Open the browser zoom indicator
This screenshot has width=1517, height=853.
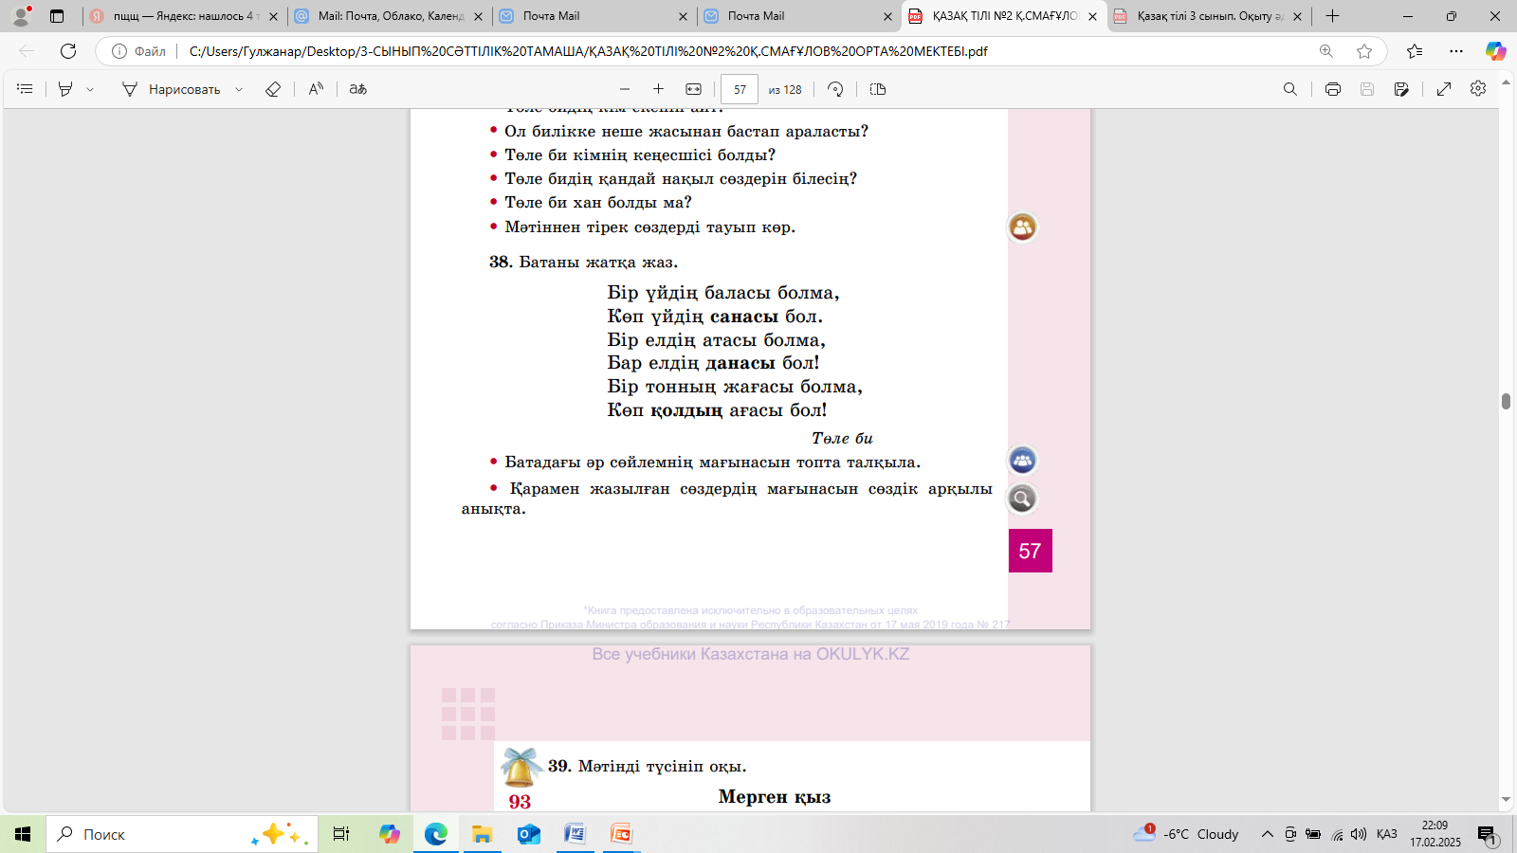[1326, 51]
